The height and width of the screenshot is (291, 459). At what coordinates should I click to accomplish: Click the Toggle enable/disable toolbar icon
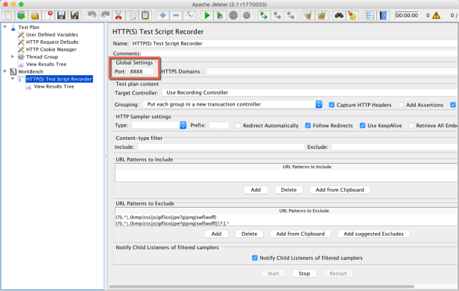click(x=189, y=15)
